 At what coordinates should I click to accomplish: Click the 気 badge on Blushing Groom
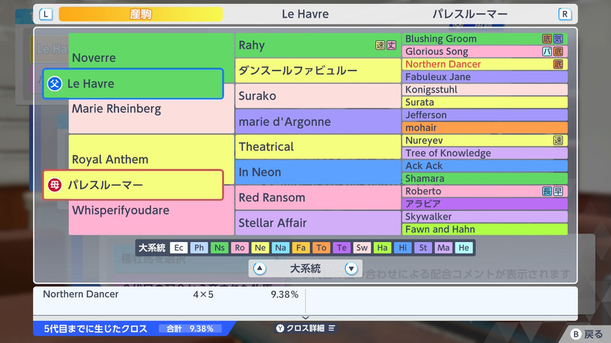(558, 39)
